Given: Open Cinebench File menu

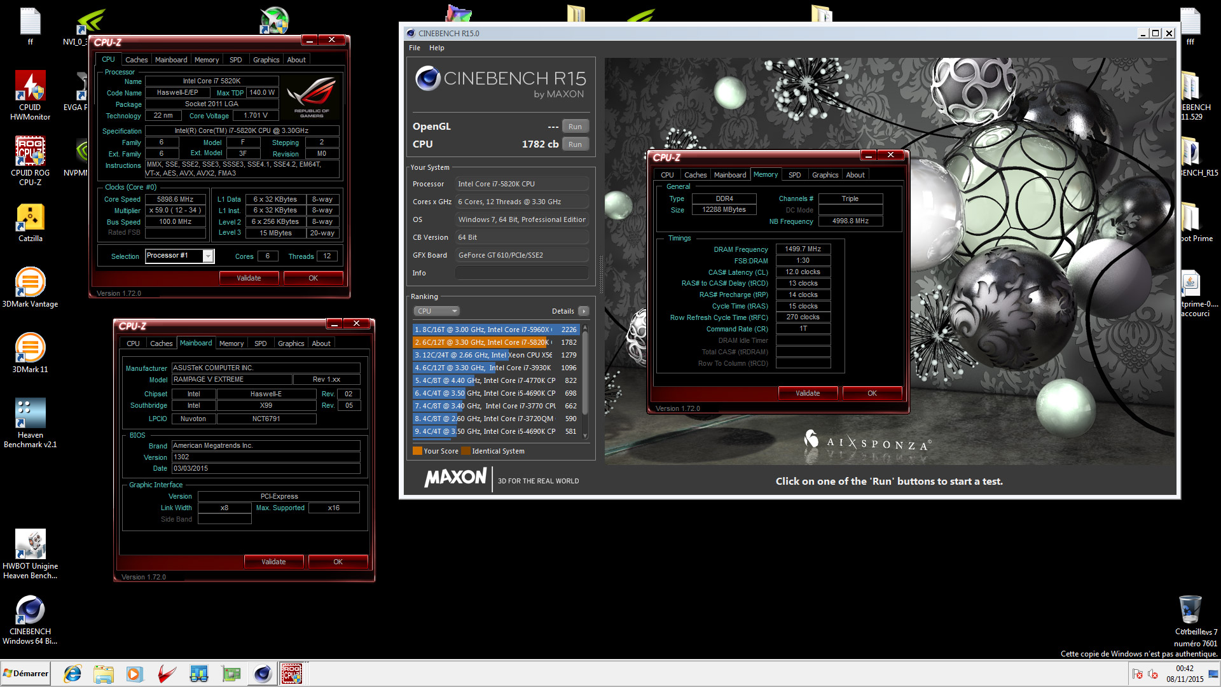Looking at the screenshot, I should click(x=415, y=48).
